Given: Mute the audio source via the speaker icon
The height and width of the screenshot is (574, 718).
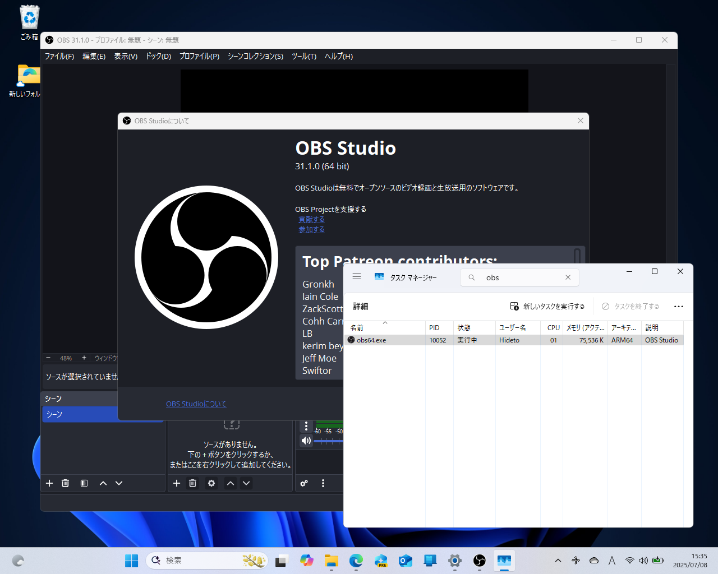Looking at the screenshot, I should click(306, 441).
